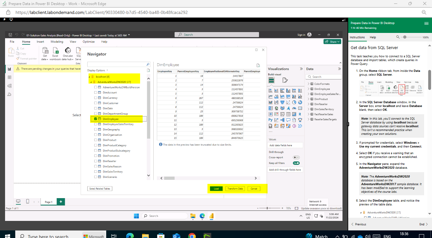This screenshot has width=432, height=238.
Task: Open the Get data dropdown
Action: tap(45, 53)
